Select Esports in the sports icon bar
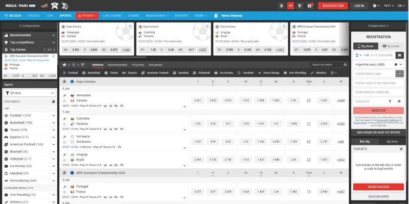This screenshot has height=204, width=409. (130, 73)
